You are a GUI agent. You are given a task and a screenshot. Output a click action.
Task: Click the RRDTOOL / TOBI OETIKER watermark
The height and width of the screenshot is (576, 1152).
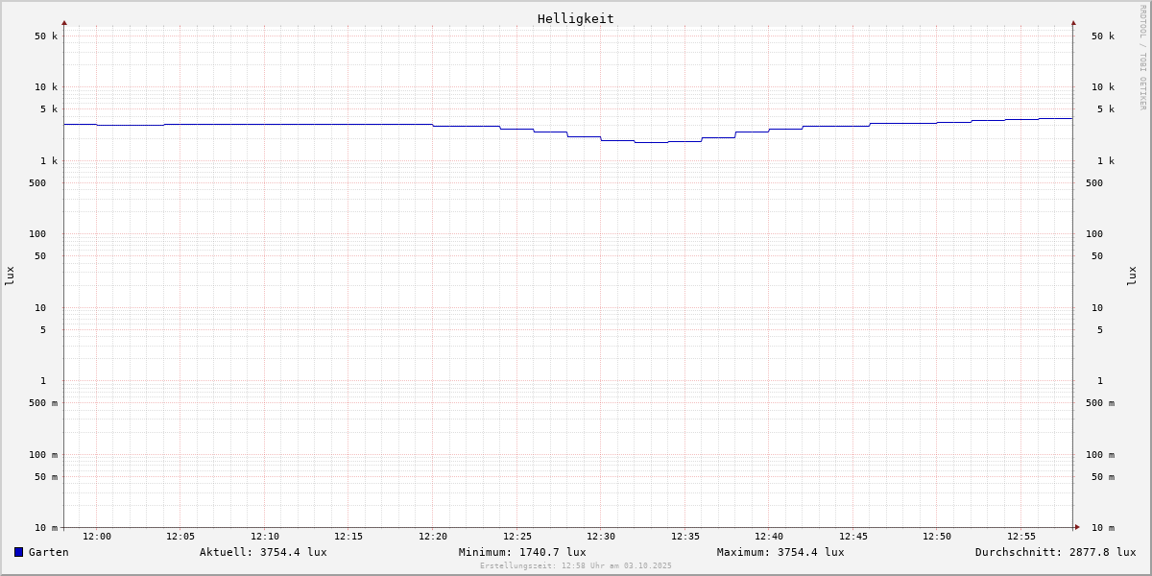1142,58
